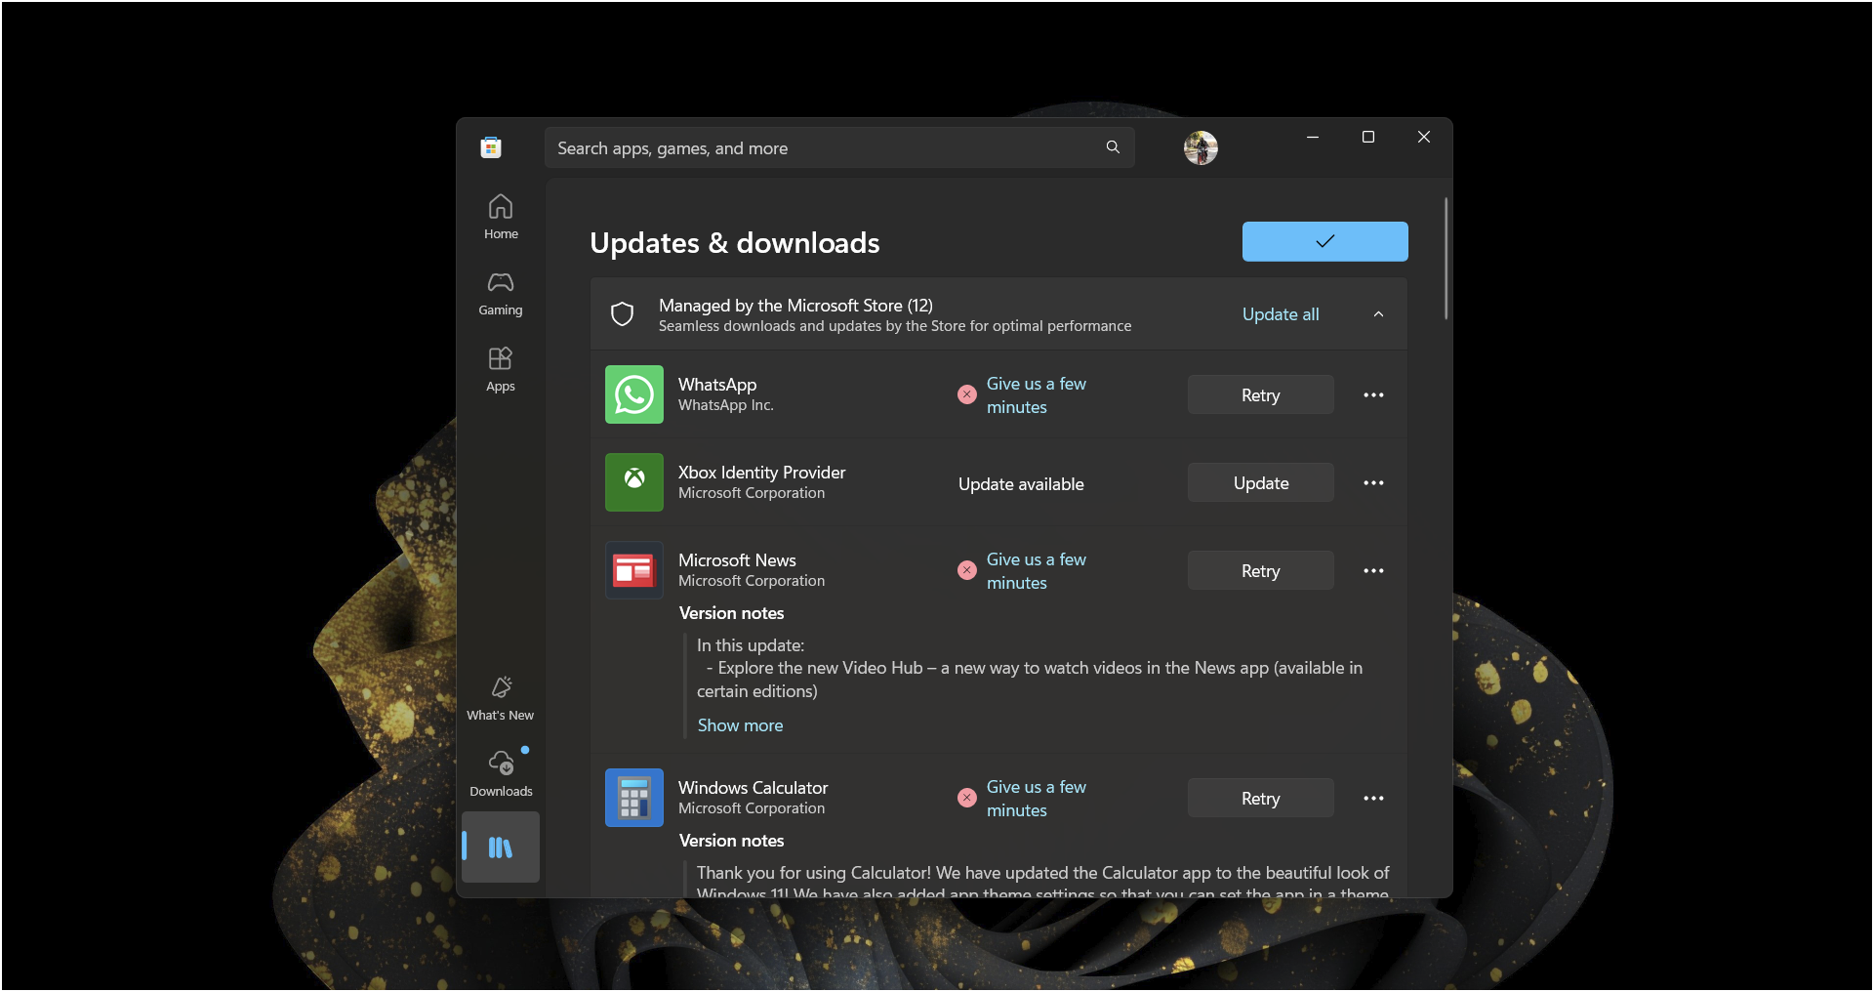Open more options for Windows Calculator
1874x992 pixels.
[x=1373, y=798]
